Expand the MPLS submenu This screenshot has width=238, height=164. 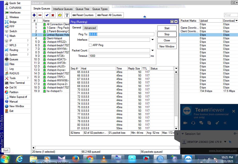[x=28, y=45]
